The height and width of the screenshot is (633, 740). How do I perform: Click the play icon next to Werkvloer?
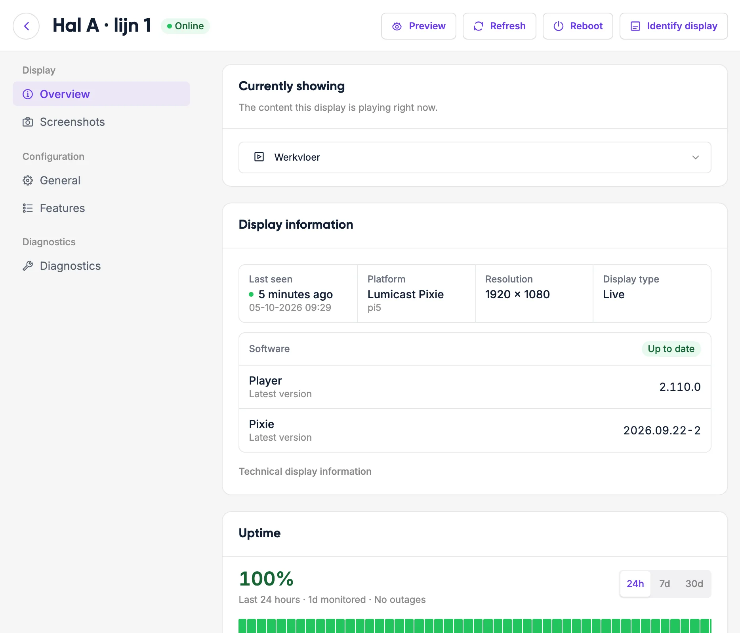259,157
